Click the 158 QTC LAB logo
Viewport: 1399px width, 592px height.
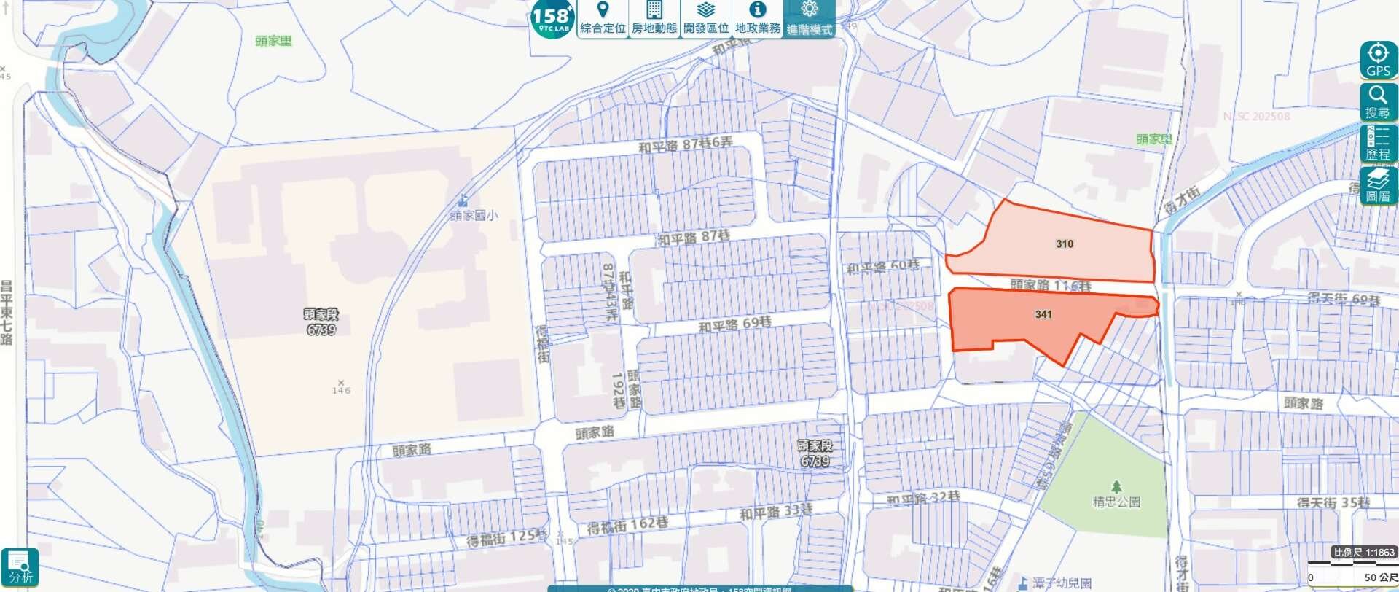tap(552, 18)
